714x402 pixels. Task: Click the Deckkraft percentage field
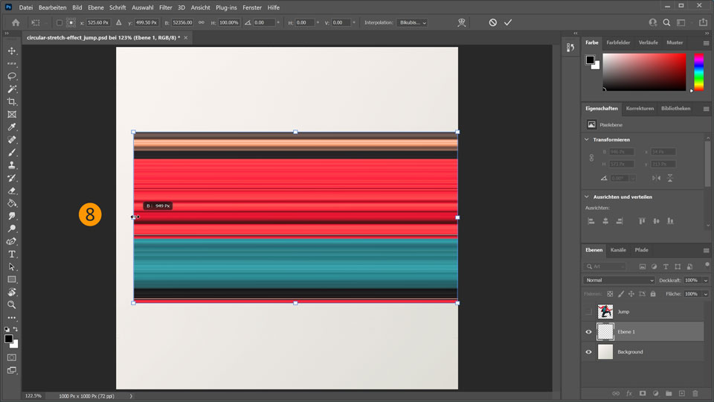coord(691,280)
